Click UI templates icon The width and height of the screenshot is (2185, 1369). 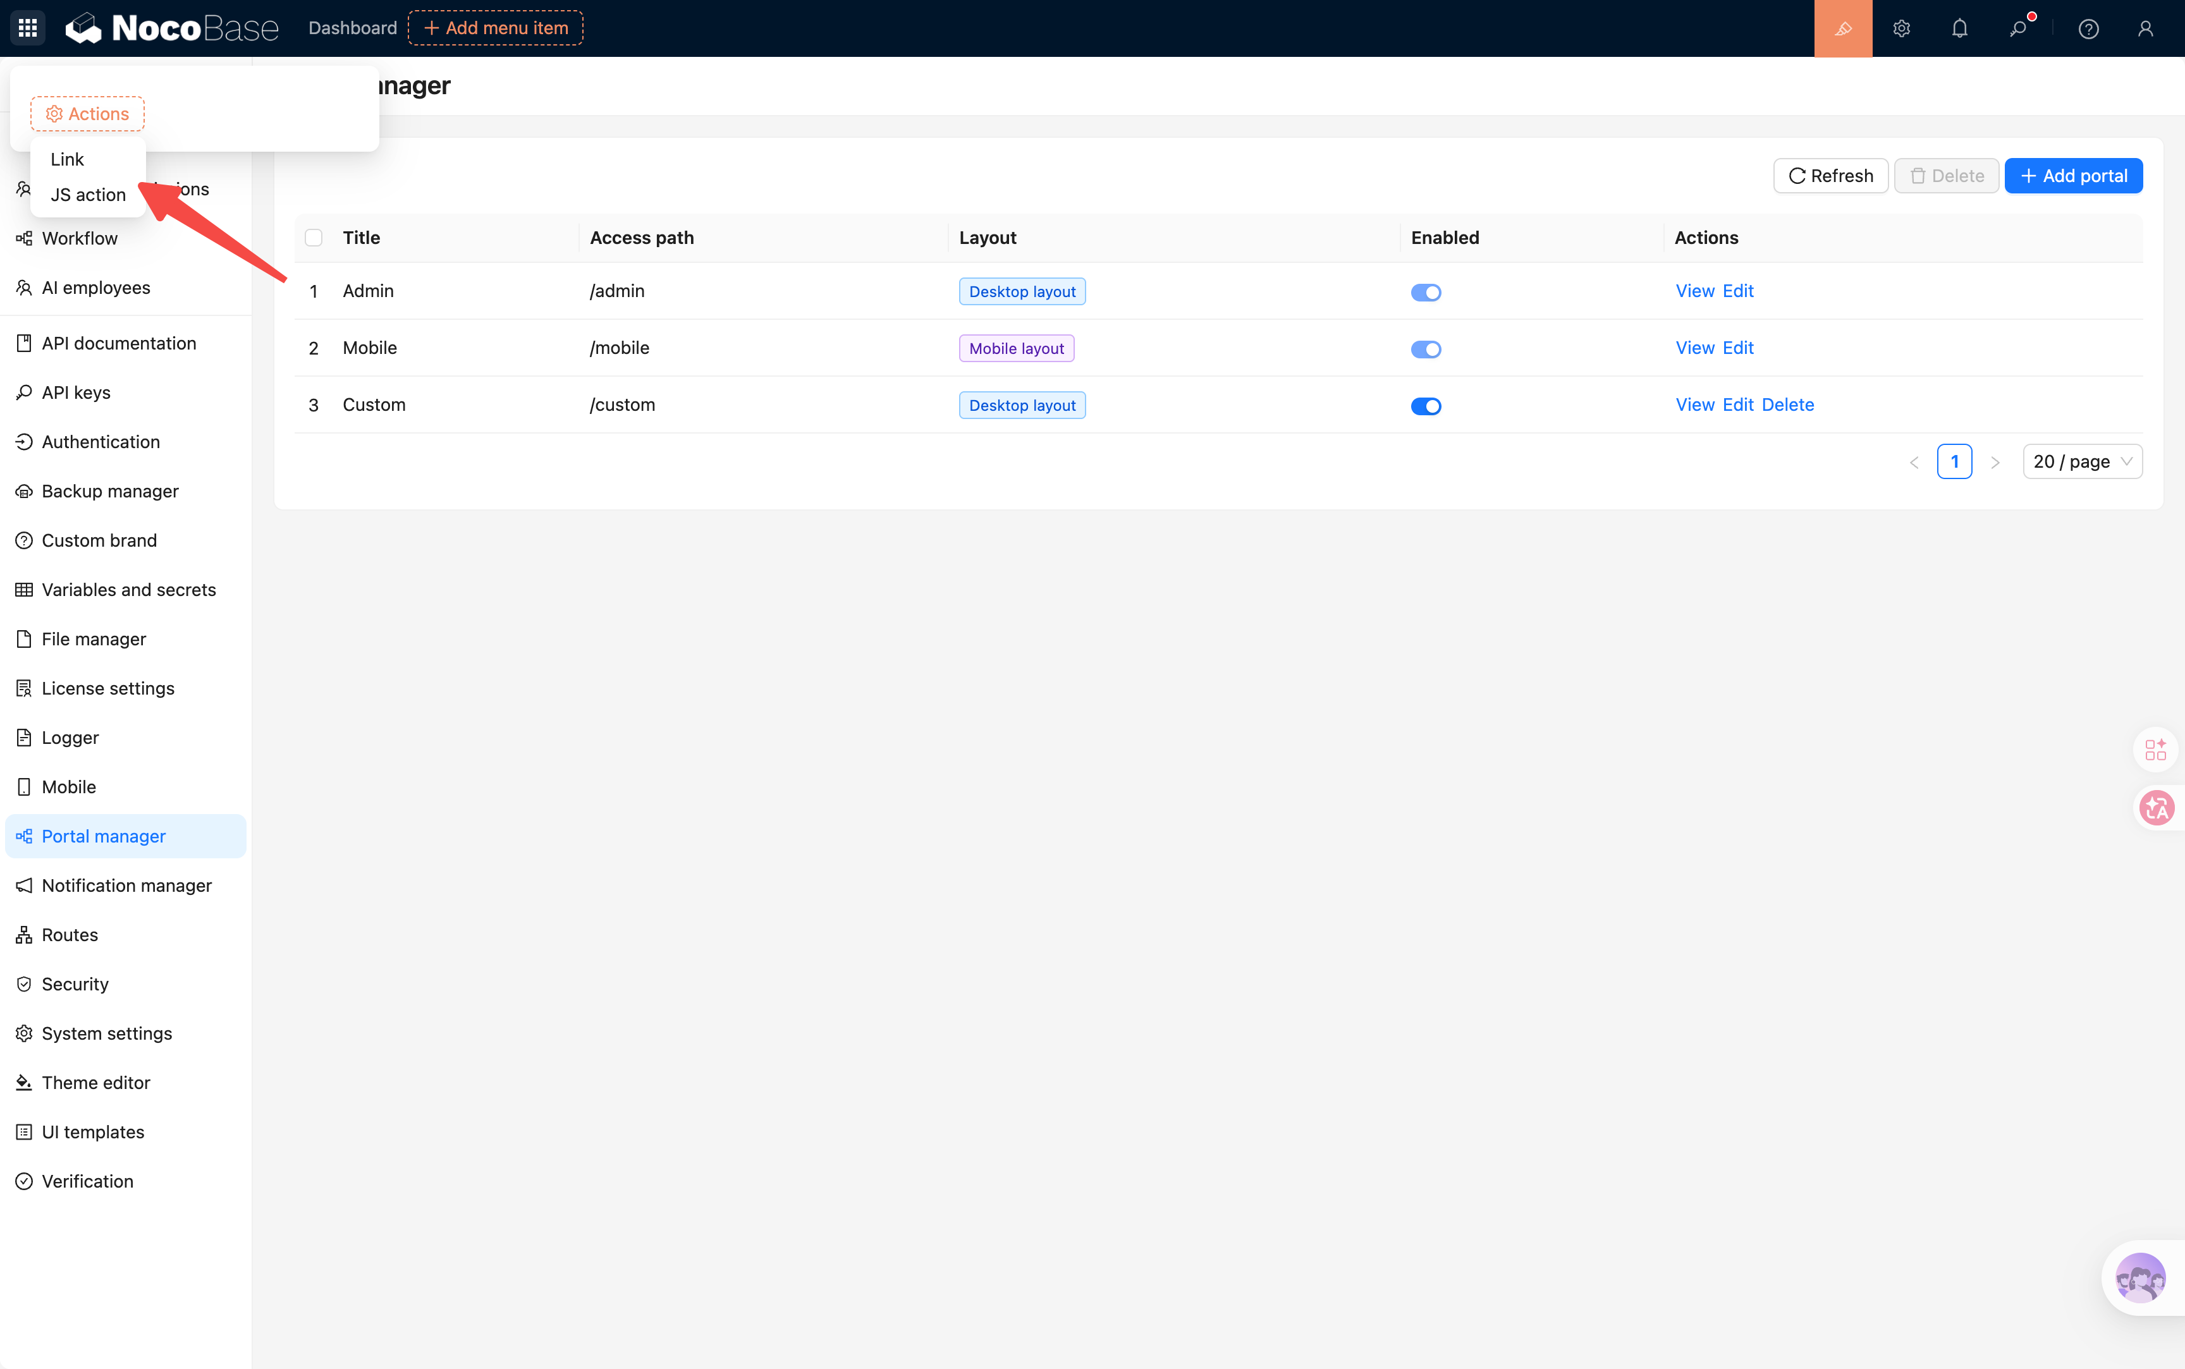tap(25, 1132)
